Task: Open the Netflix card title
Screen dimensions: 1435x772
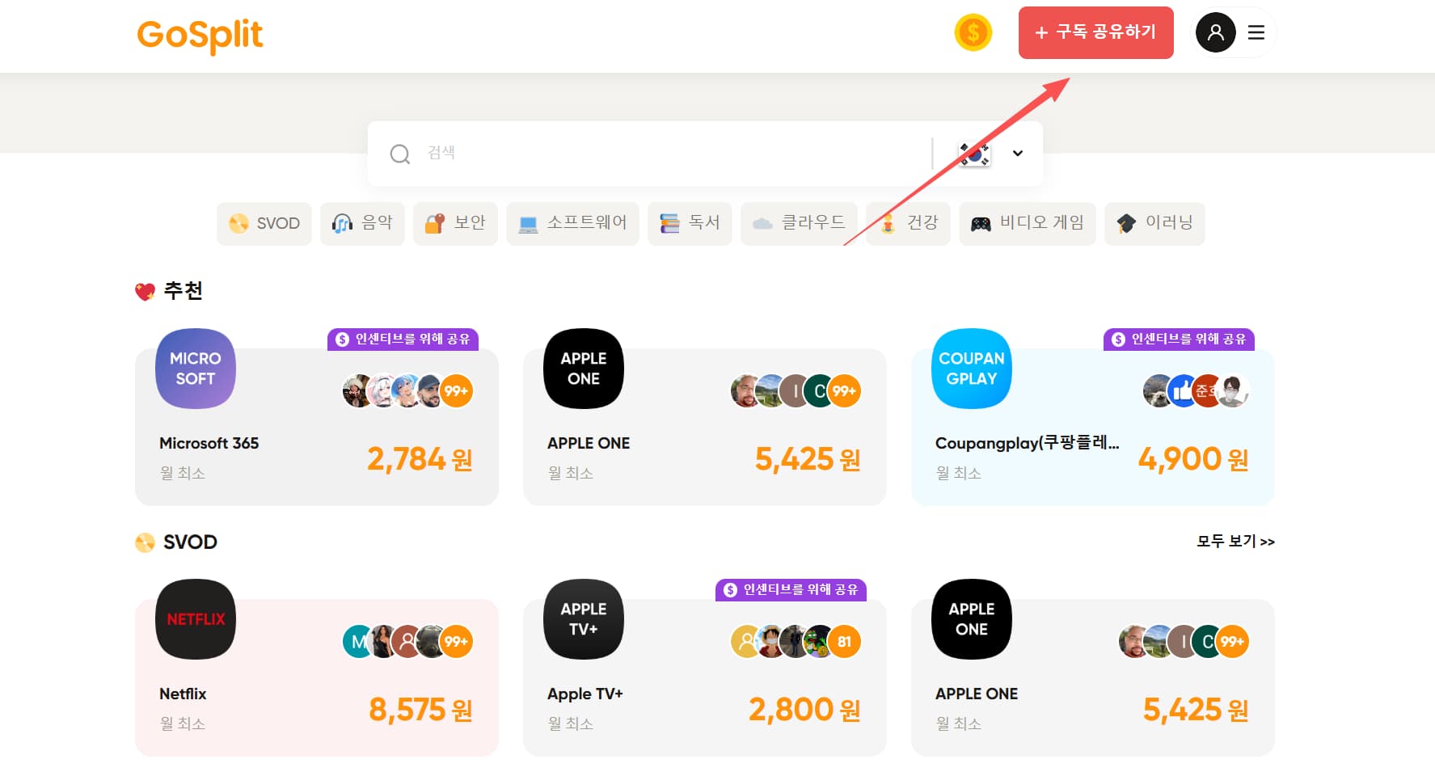Action: pos(183,694)
